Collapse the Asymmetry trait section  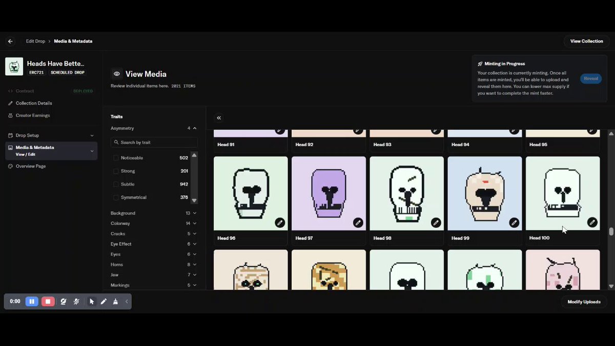195,128
